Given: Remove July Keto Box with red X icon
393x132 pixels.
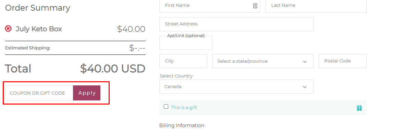Looking at the screenshot, I should click(x=8, y=28).
